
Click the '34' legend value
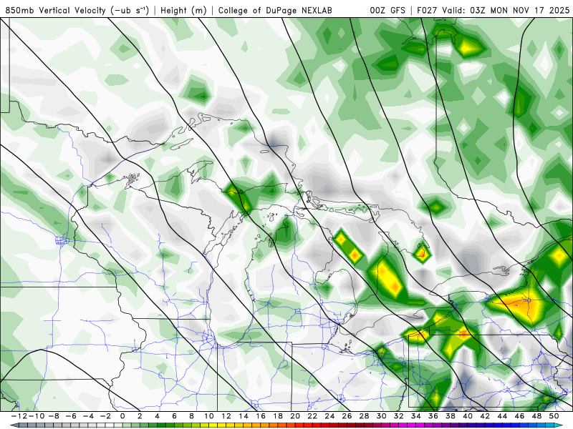point(416,416)
